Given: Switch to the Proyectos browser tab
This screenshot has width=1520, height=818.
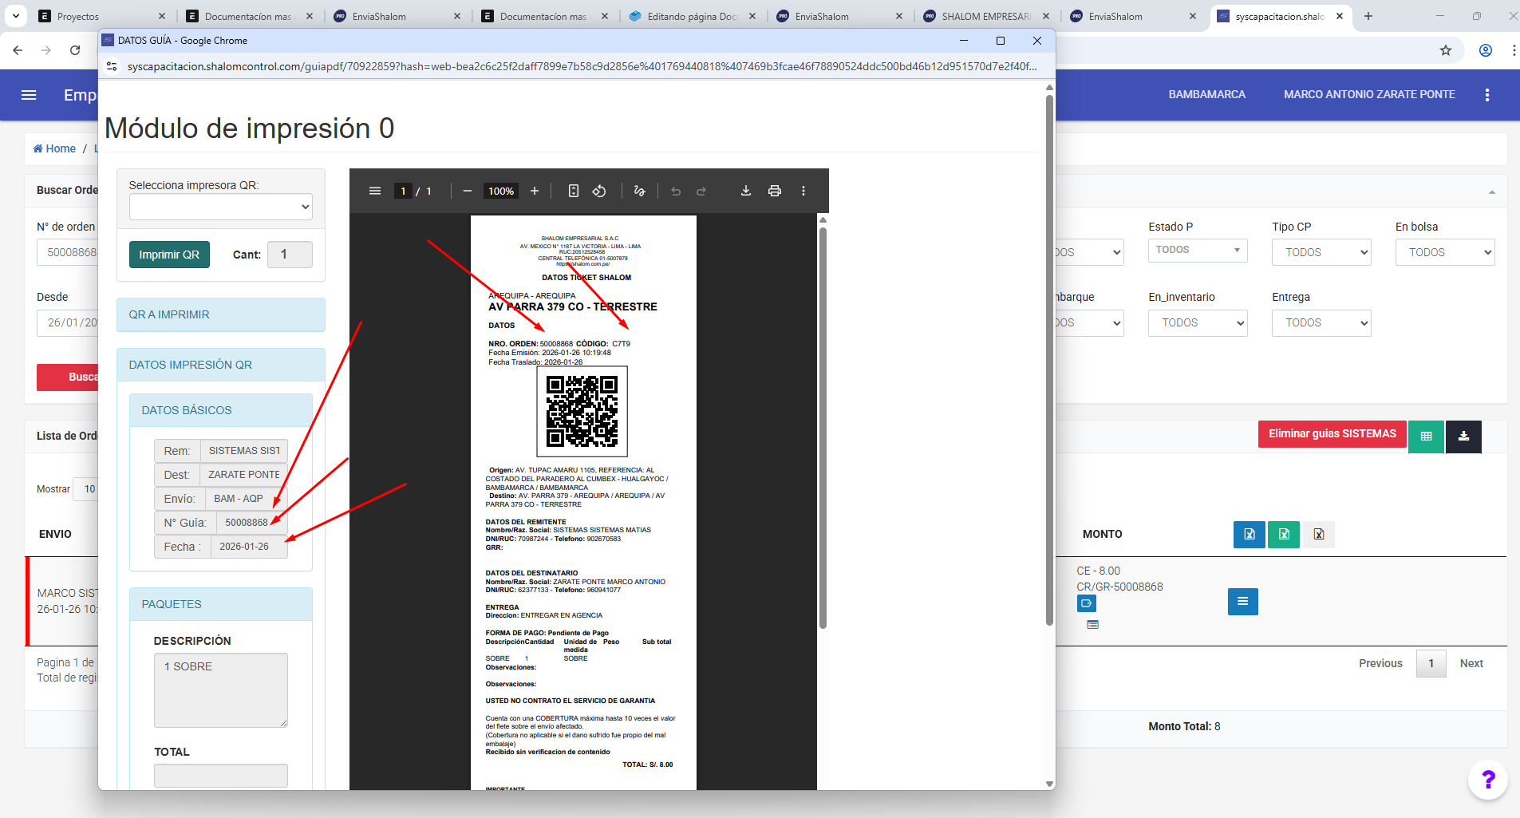Looking at the screenshot, I should [101, 16].
